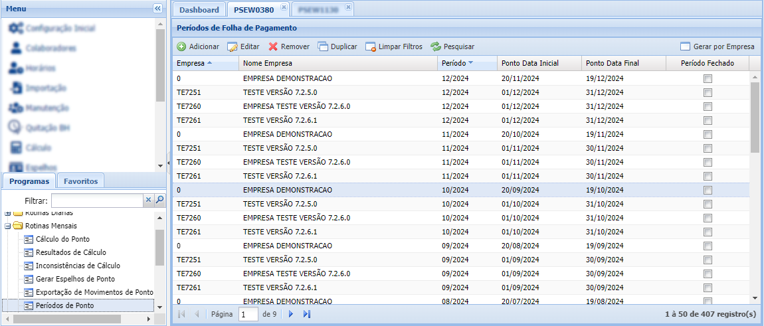
Task: Click magnifier icon beside Filtrar field
Action: pos(159,200)
